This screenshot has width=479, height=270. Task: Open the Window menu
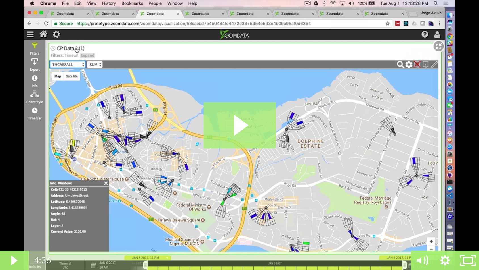(175, 3)
